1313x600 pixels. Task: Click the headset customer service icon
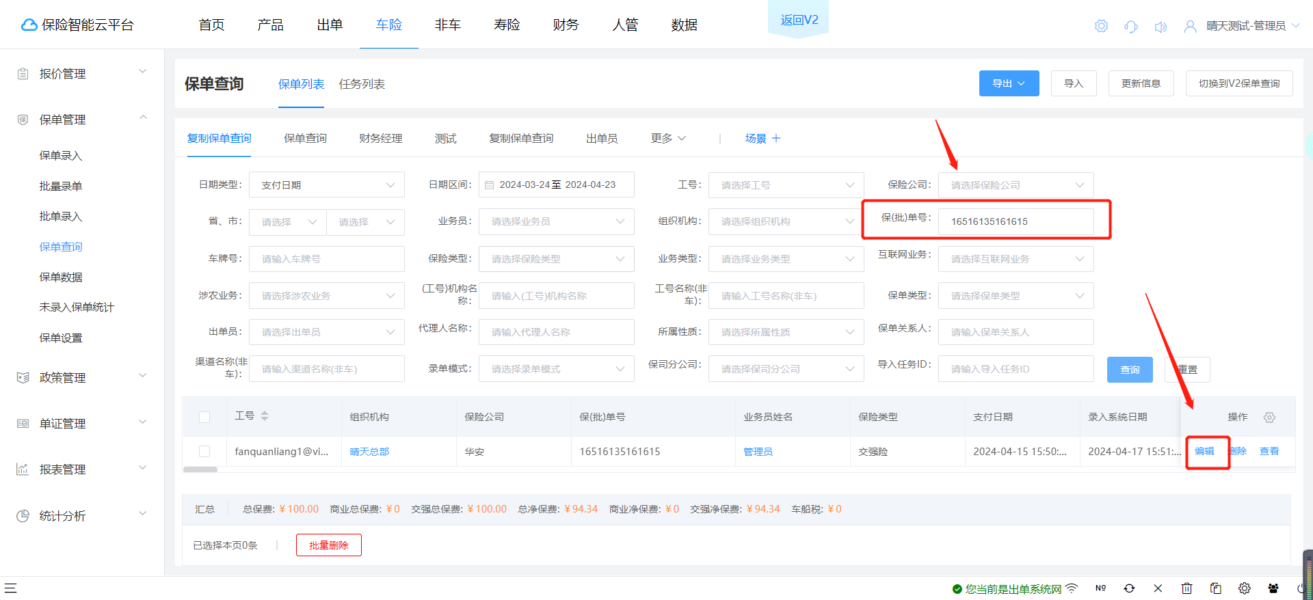point(1131,27)
